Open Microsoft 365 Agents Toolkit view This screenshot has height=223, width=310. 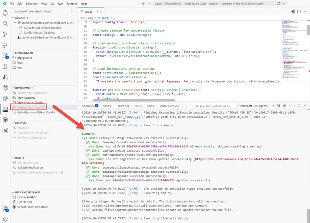coord(5,109)
